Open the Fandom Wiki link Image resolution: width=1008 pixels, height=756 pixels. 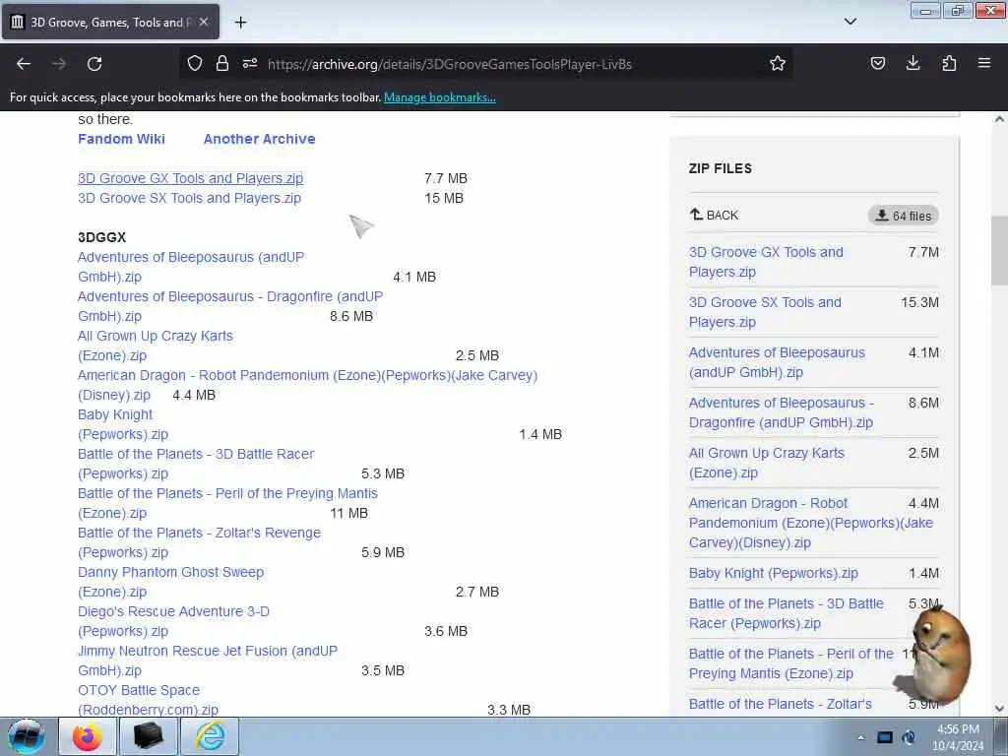pyautogui.click(x=121, y=139)
